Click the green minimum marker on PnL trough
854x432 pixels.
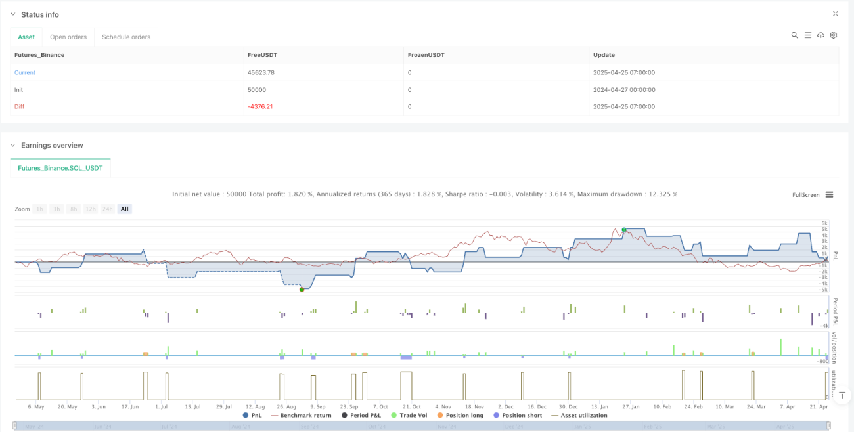302,289
